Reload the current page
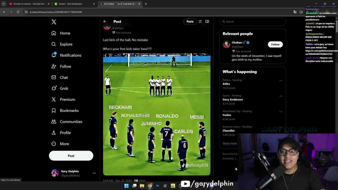Image resolution: width=338 pixels, height=190 pixels. click(18, 12)
